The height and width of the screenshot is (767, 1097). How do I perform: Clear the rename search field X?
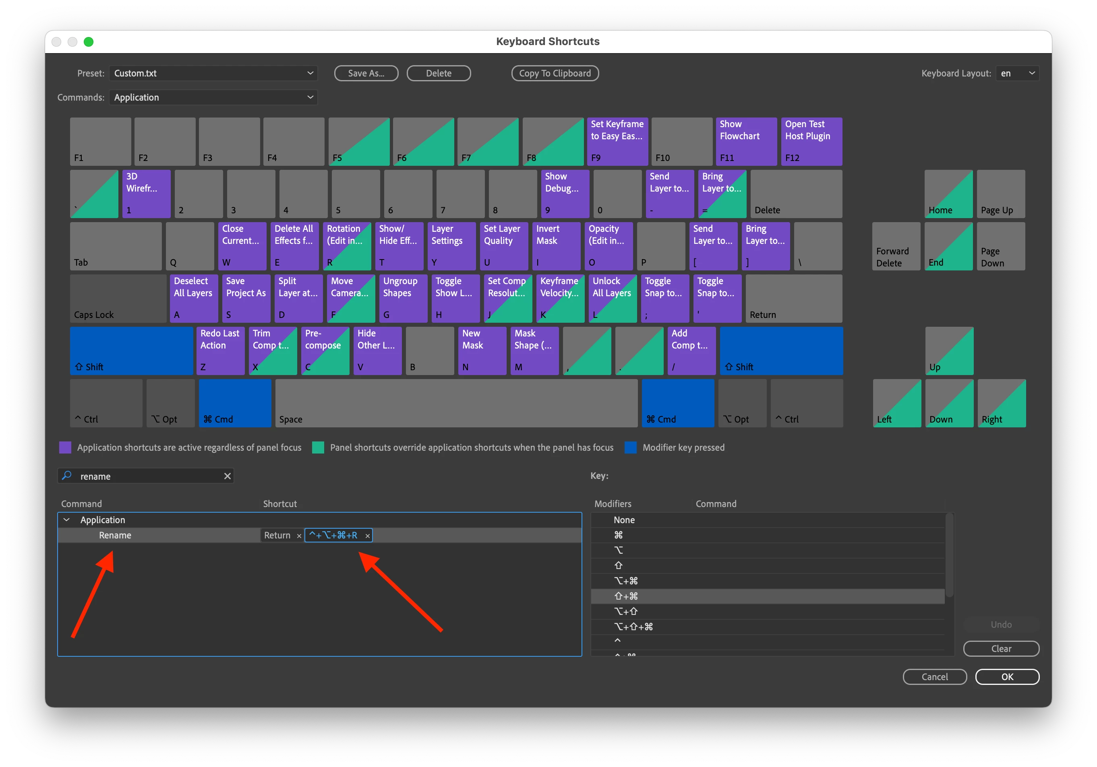point(228,476)
